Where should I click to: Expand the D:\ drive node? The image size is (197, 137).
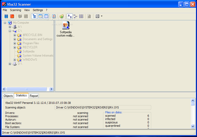(x=10, y=64)
